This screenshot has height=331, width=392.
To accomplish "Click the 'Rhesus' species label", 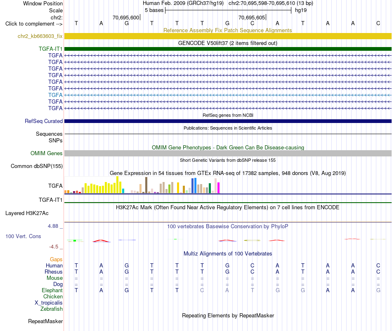I will (54, 272).
